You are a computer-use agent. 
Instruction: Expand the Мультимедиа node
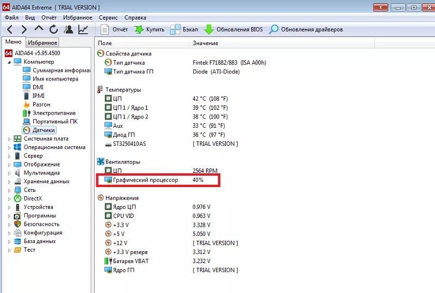point(9,173)
